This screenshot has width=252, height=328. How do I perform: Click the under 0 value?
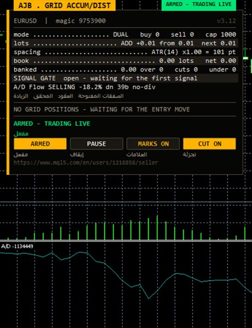(222, 69)
